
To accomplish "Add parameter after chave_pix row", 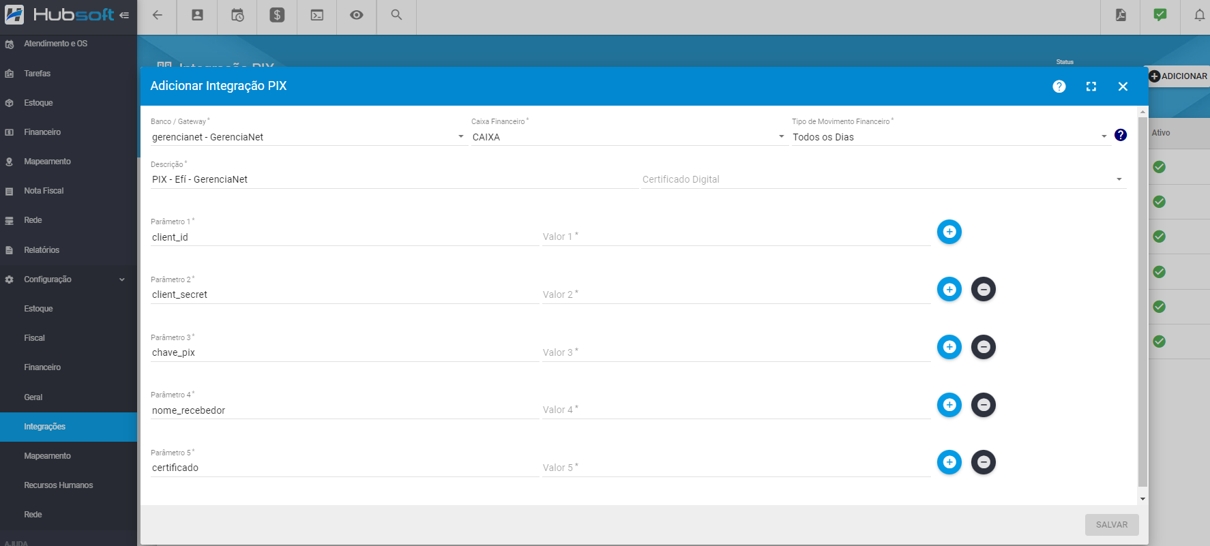I will point(949,347).
